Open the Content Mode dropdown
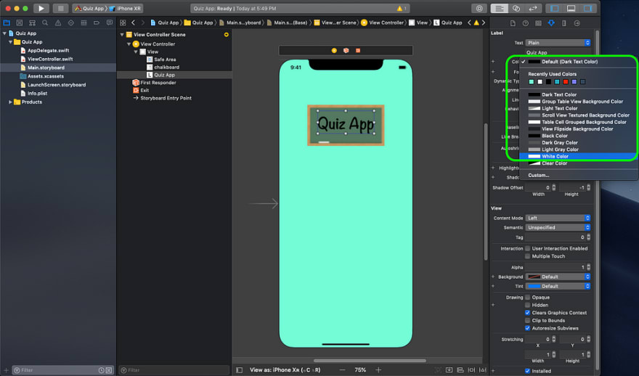 [x=558, y=218]
